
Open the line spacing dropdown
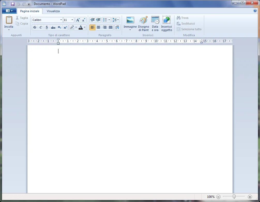[116, 20]
